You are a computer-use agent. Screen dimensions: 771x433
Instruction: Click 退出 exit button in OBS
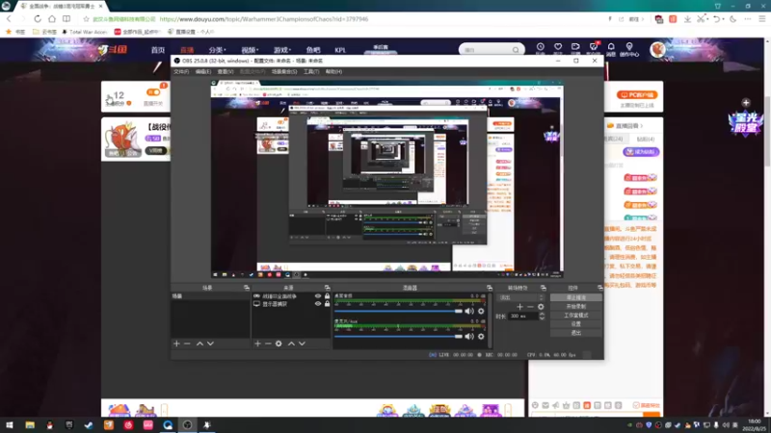point(575,333)
